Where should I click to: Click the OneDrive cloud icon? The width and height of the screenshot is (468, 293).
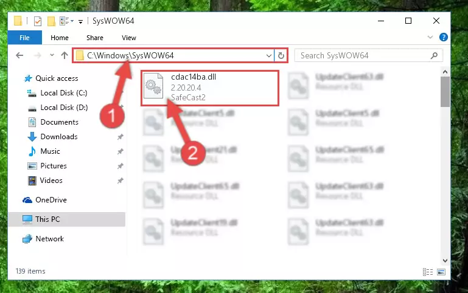[x=27, y=200]
